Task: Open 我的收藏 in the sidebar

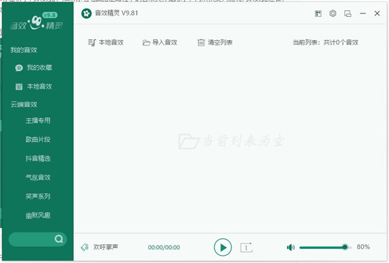Action: point(39,68)
